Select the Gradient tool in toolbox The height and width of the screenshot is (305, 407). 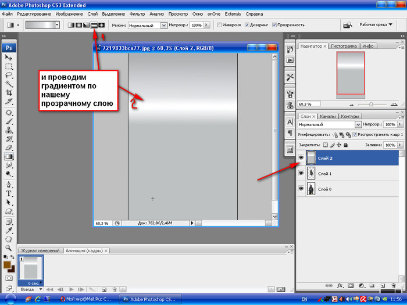[9, 156]
